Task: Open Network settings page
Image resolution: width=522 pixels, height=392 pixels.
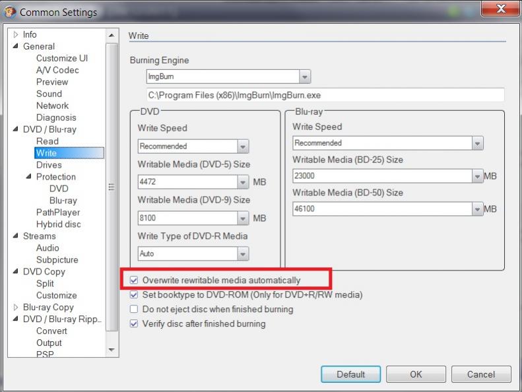Action: (x=52, y=106)
